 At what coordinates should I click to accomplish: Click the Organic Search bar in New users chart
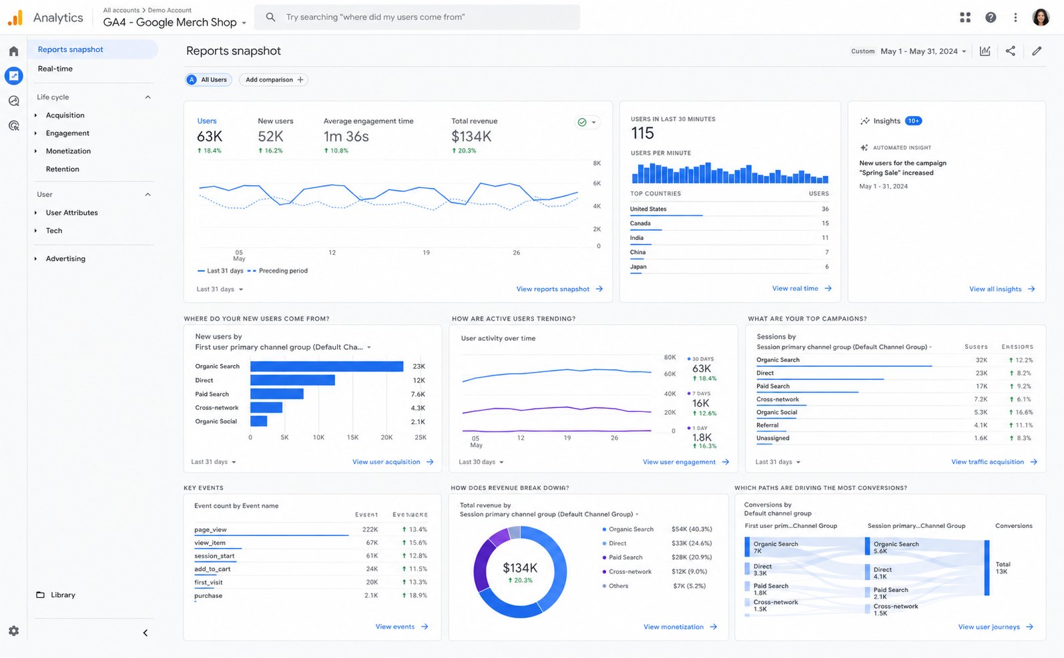tap(326, 367)
